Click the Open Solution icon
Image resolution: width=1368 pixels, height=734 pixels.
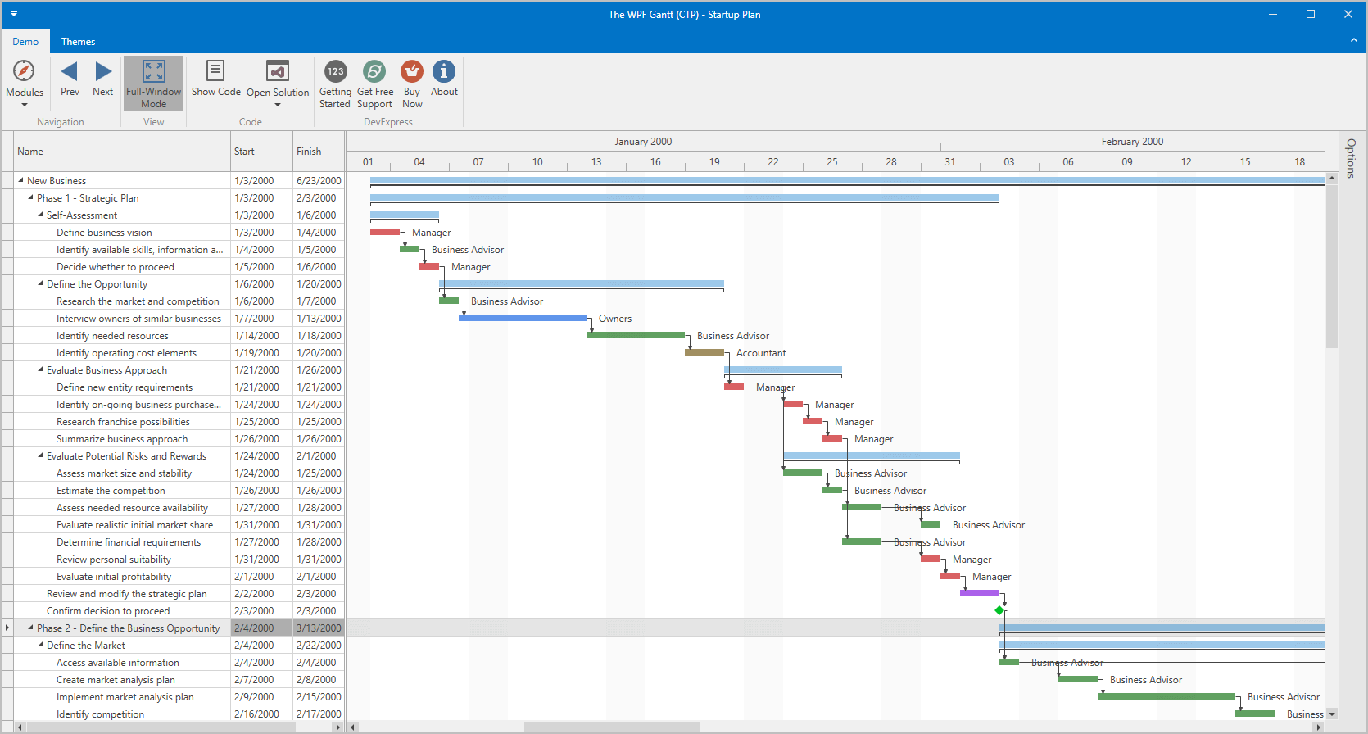(278, 70)
